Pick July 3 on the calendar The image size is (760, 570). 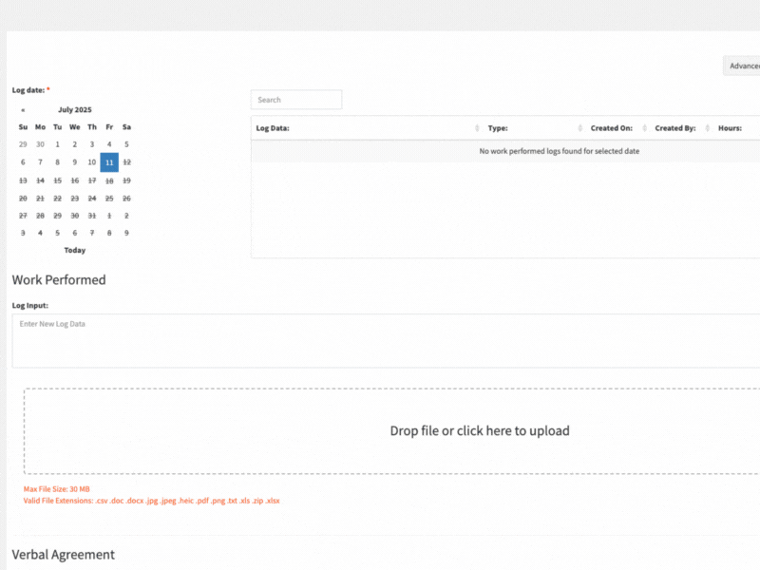click(x=92, y=144)
